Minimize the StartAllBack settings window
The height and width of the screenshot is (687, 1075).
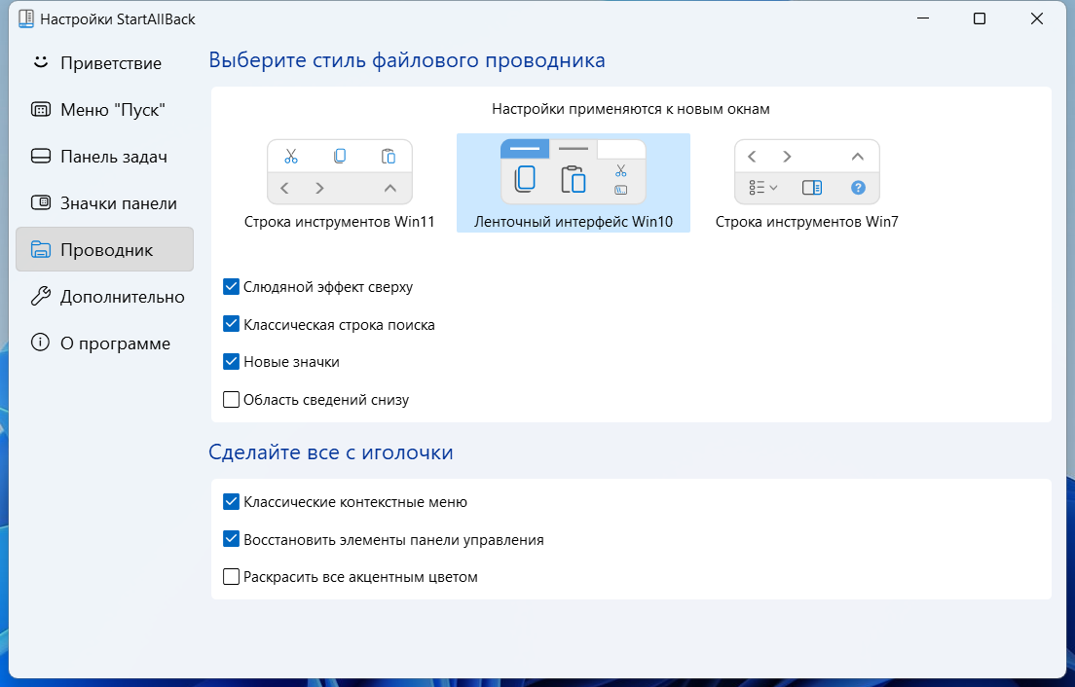click(922, 18)
